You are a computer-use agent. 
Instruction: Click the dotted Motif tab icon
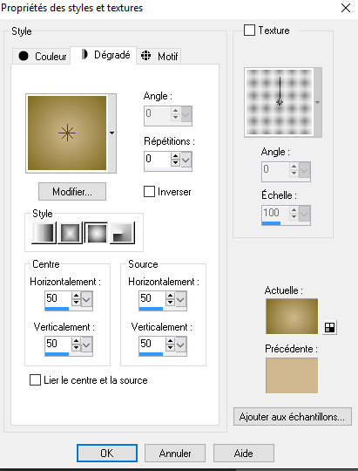[x=145, y=56]
